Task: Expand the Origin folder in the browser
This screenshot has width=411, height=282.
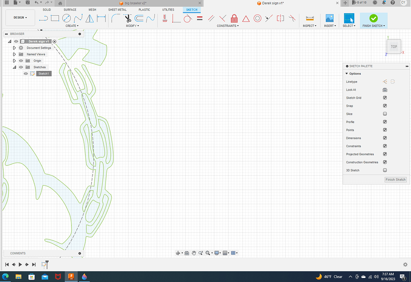Action: pos(14,61)
